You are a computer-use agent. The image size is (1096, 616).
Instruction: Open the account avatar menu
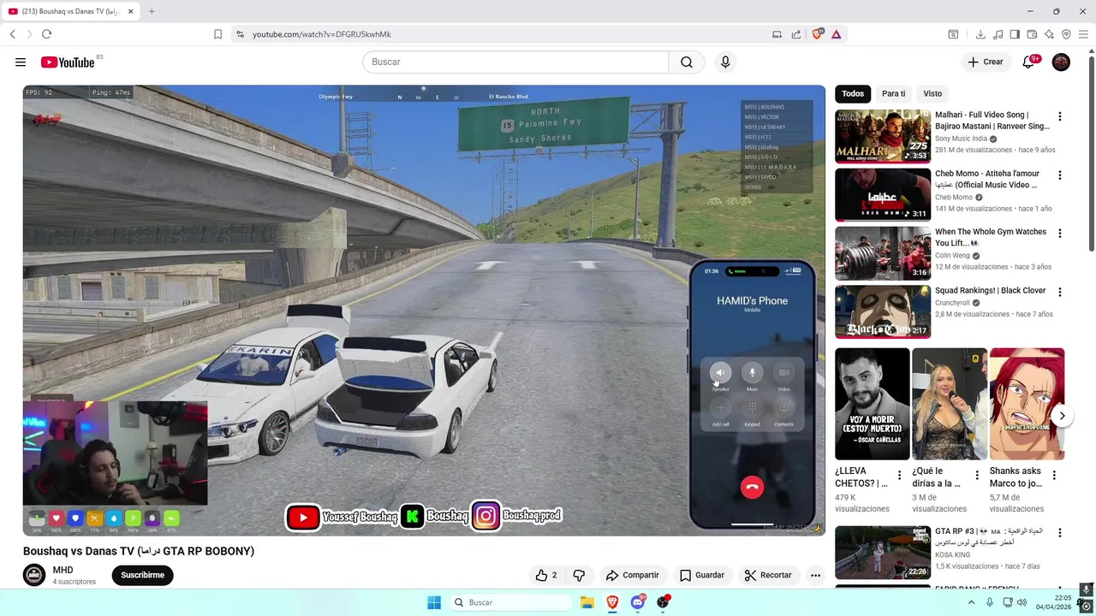click(1061, 62)
